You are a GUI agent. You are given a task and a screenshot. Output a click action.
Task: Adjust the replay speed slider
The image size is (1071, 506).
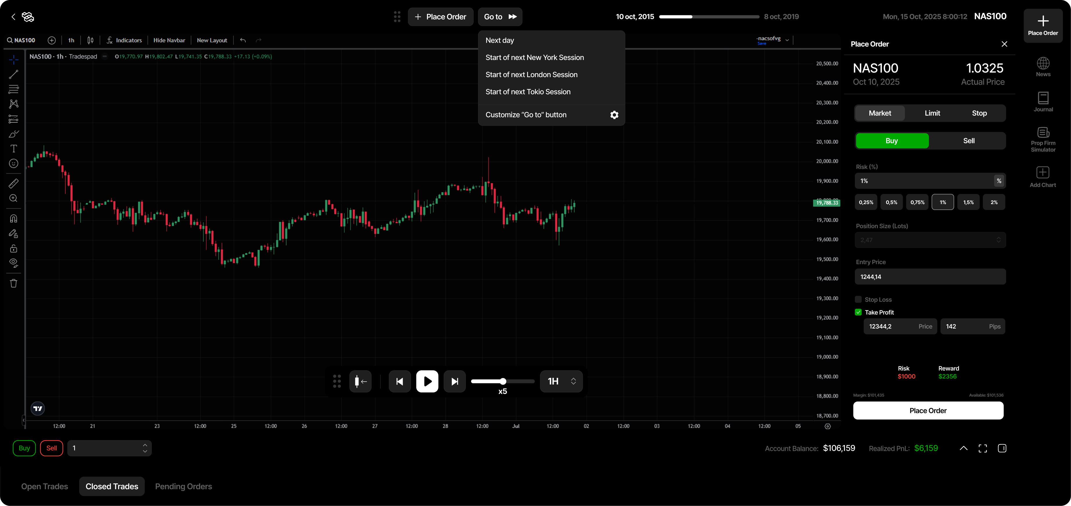click(x=502, y=381)
